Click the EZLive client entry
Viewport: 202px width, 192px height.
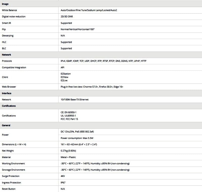coord(64,81)
